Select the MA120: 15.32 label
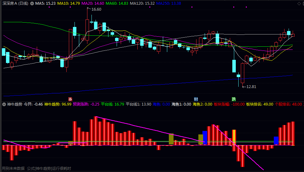This screenshot has width=304, height=172. (142, 3)
